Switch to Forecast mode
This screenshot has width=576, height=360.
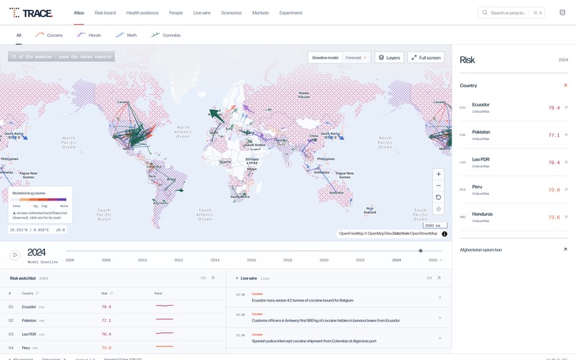[356, 58]
